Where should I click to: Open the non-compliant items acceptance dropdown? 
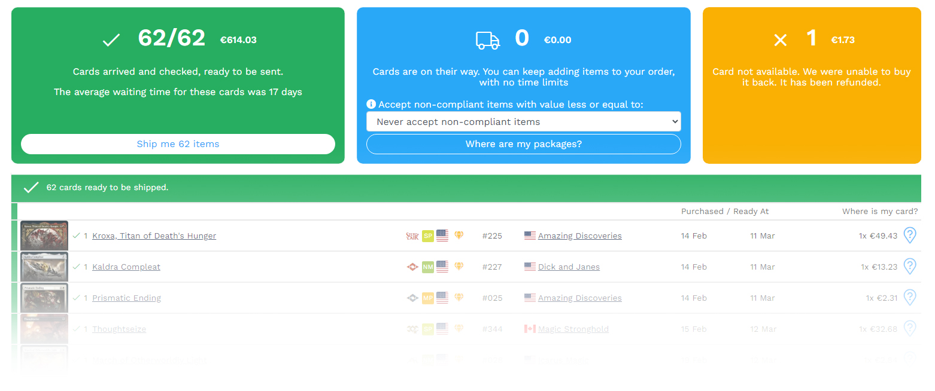point(524,121)
